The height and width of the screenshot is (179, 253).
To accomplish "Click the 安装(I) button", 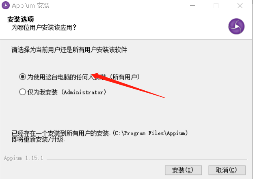I will pyautogui.click(x=183, y=170).
